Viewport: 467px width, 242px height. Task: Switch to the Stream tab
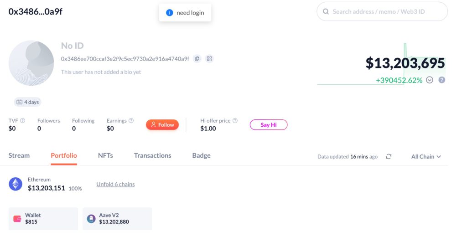pos(19,155)
